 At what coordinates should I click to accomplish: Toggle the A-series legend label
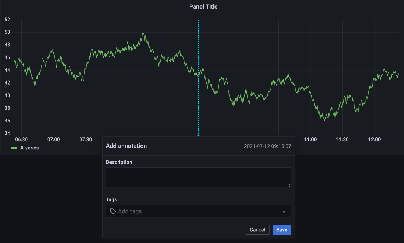coord(29,148)
